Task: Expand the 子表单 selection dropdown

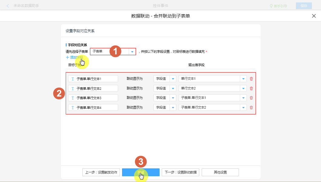Action: coord(132,52)
